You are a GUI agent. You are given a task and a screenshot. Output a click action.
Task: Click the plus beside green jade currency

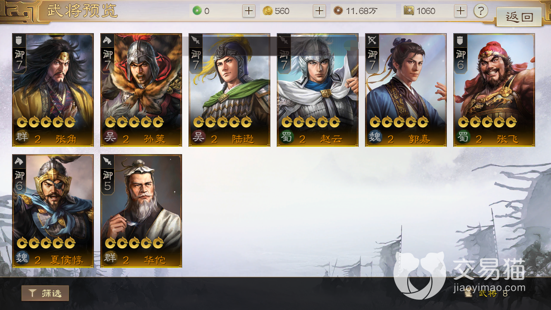click(x=249, y=11)
